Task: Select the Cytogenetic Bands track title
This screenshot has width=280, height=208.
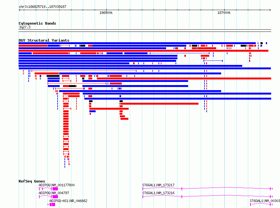Action: point(37,23)
